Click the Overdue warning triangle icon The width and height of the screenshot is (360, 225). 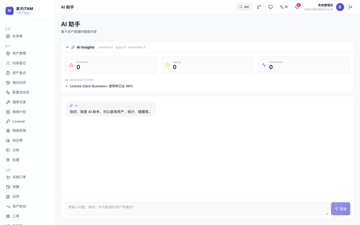pos(71,65)
